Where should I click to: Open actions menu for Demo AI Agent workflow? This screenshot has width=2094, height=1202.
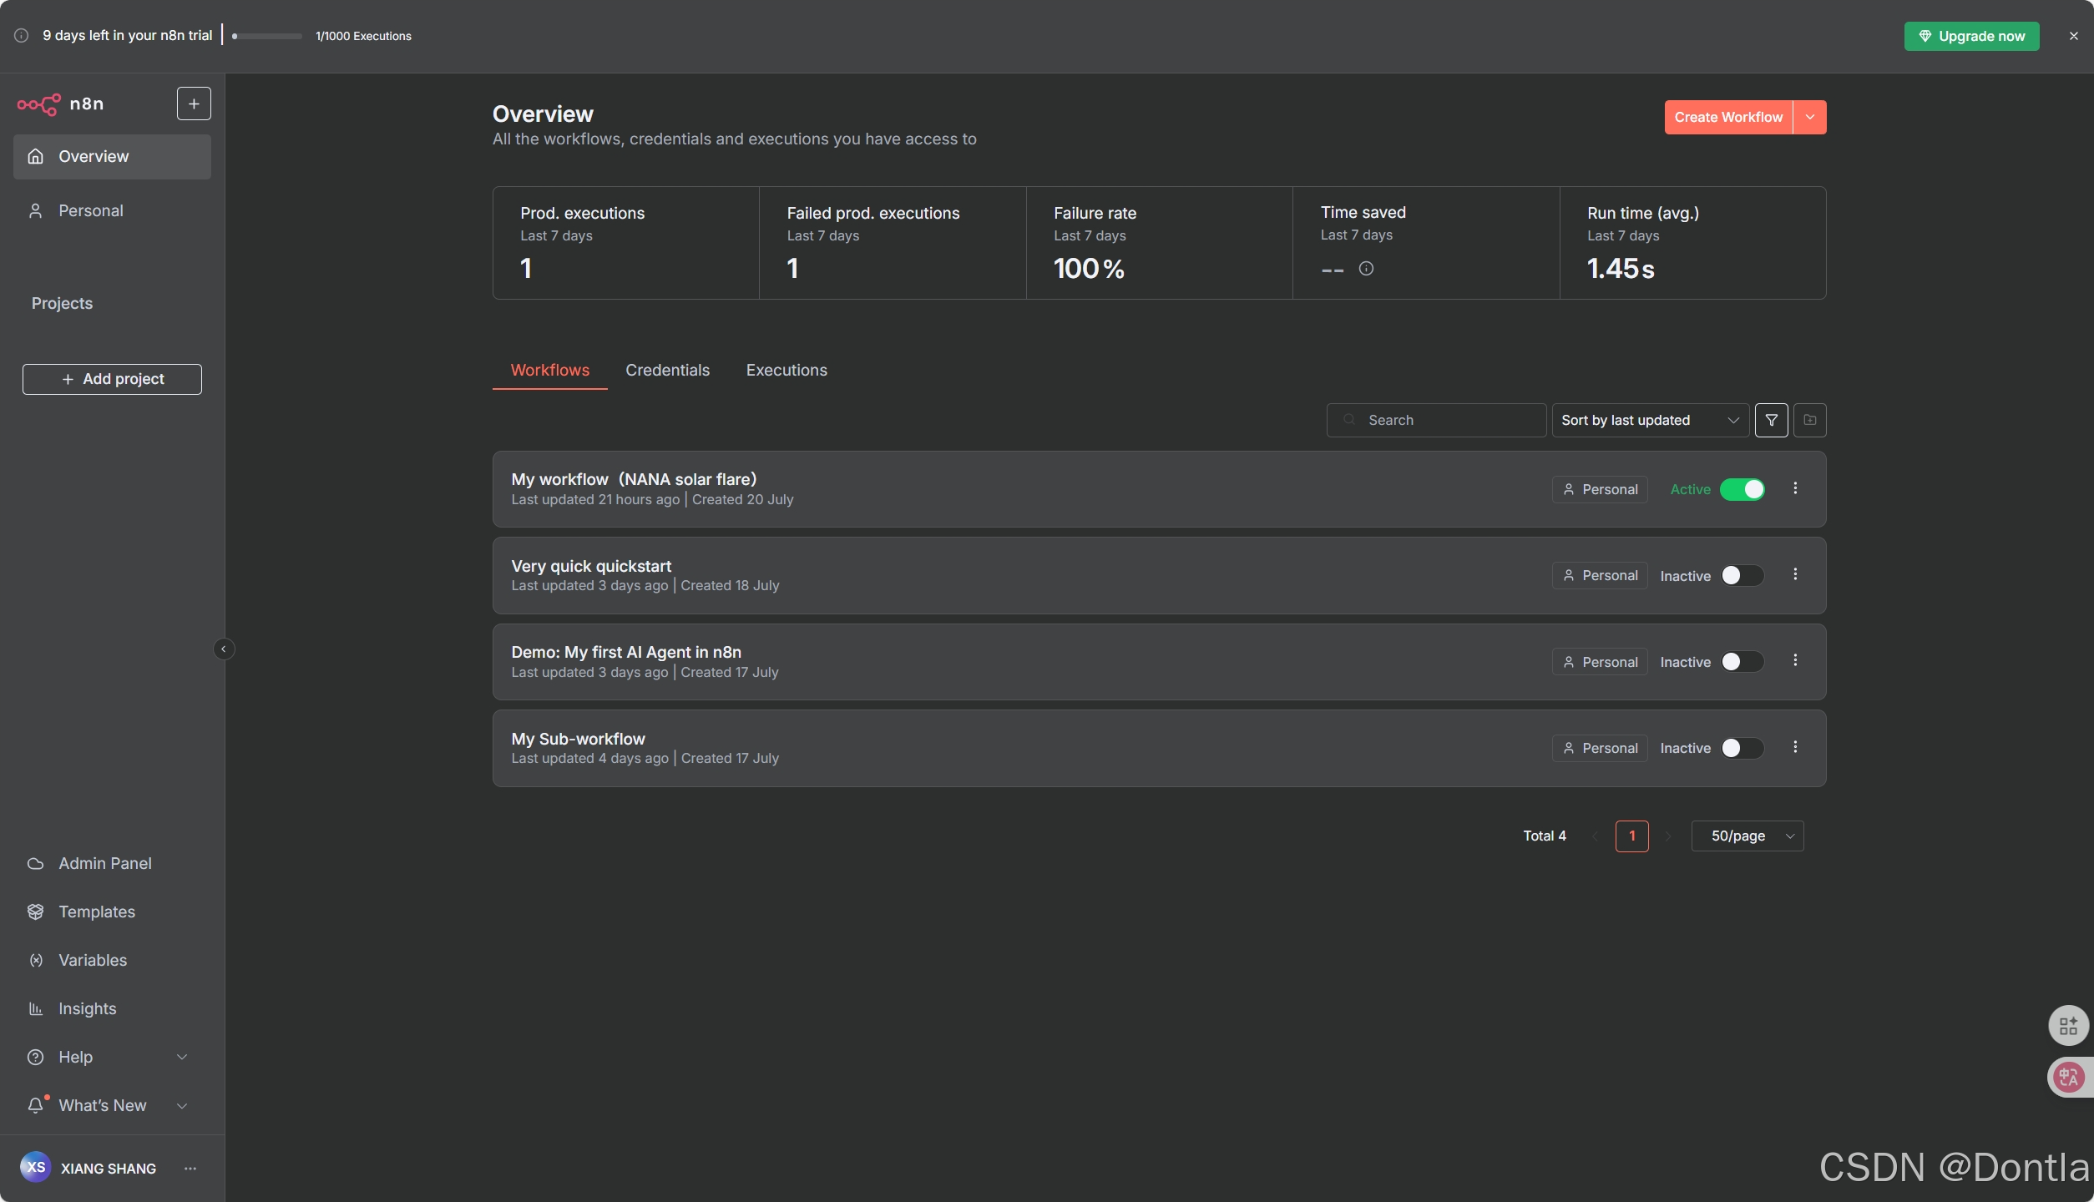tap(1795, 660)
